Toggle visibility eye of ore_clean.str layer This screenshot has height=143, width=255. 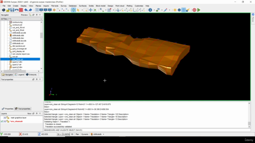pyautogui.click(x=5, y=121)
